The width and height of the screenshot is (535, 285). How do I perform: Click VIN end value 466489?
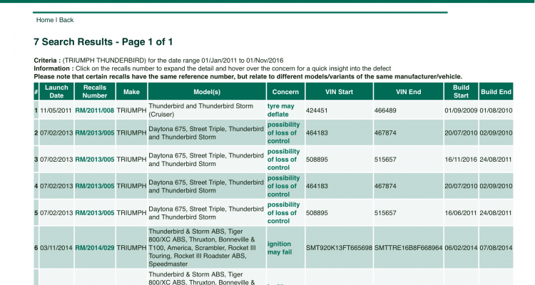[385, 110]
